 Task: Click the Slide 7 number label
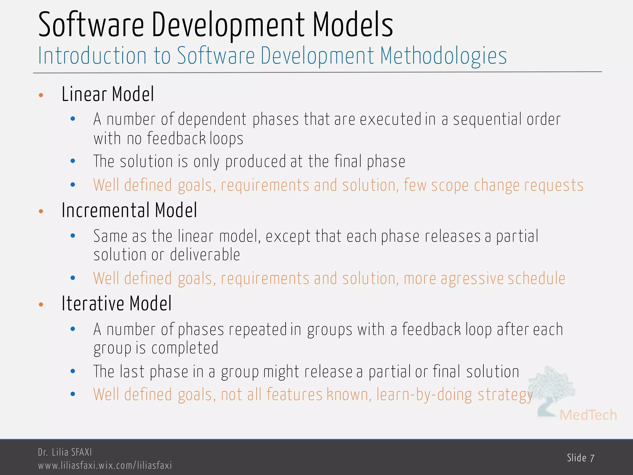pyautogui.click(x=580, y=458)
